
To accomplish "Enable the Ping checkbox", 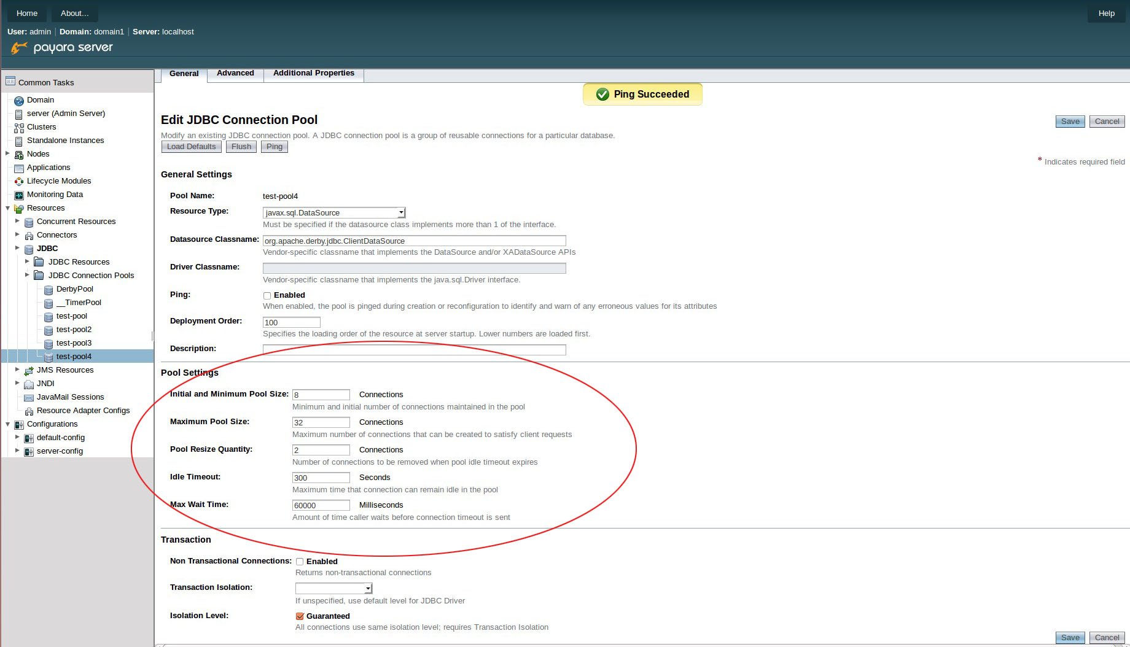I will coord(267,296).
